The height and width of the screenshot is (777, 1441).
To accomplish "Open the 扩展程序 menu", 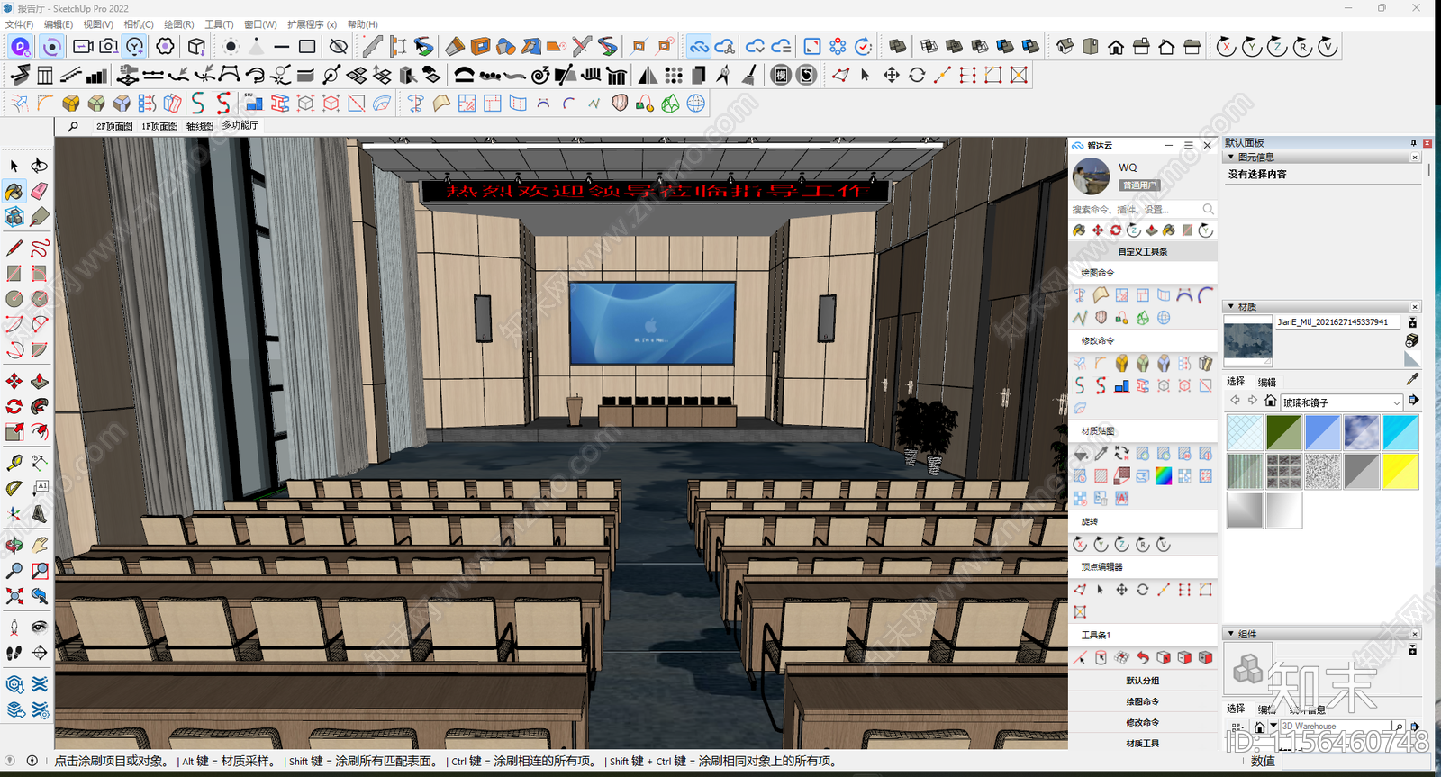I will [x=312, y=24].
